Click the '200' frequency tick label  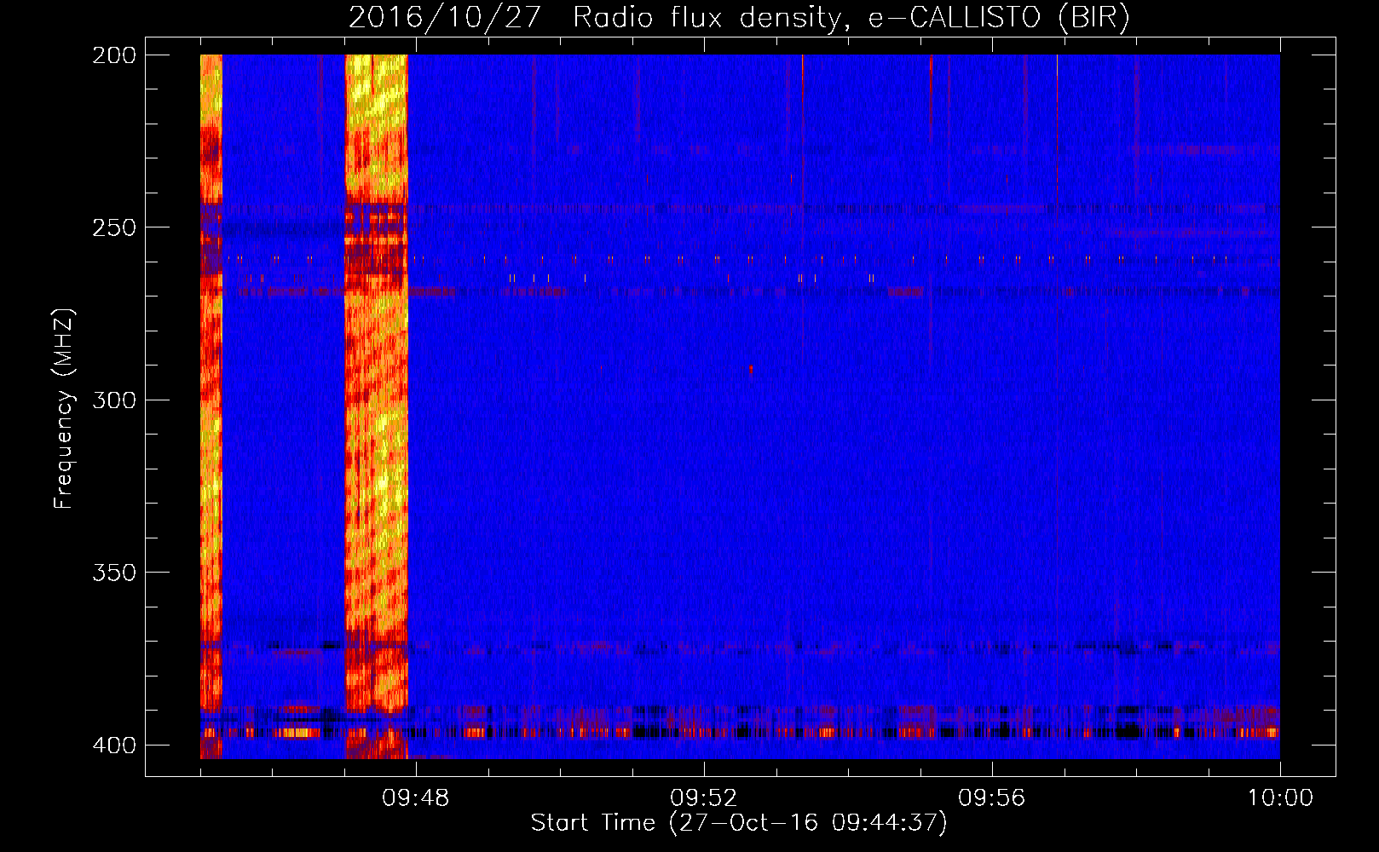pos(113,55)
